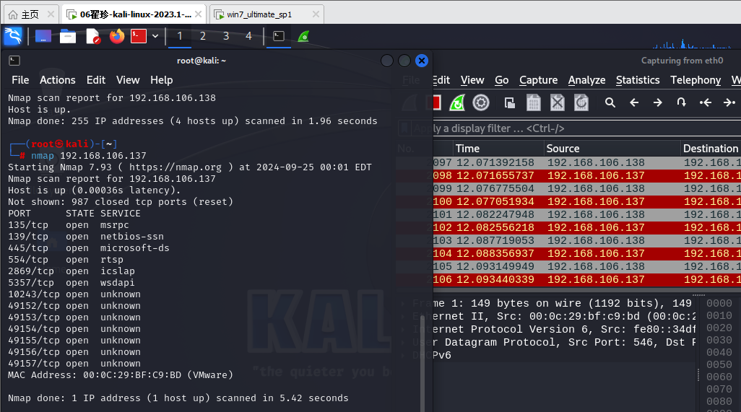Click the terminal vertical scrollbar
Screen dimensions: 741x412
[x=422, y=364]
